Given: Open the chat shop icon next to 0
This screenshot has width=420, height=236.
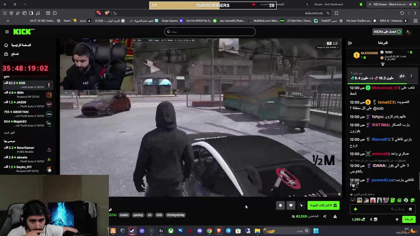Looking at the screenshot, I should tap(376, 219).
